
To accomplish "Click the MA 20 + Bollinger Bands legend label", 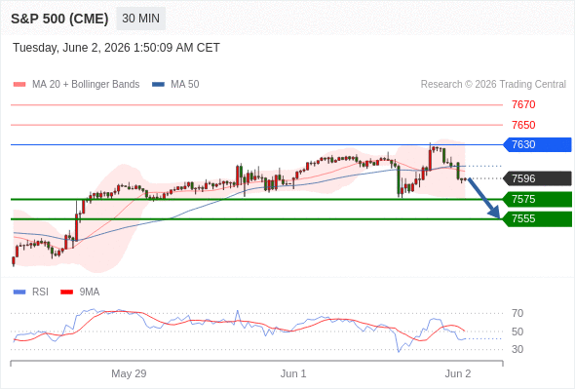I will pyautogui.click(x=86, y=85).
